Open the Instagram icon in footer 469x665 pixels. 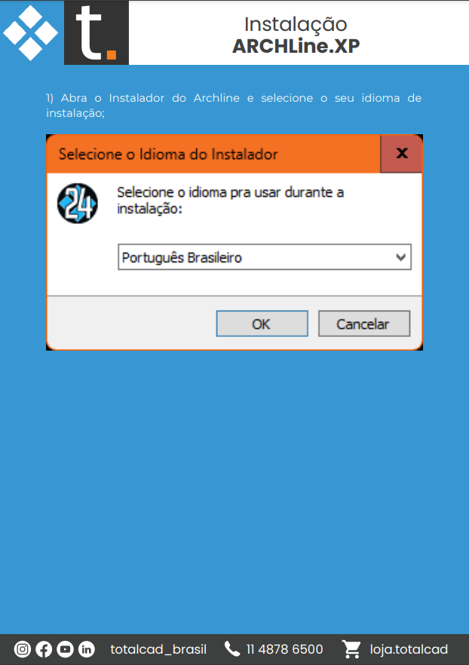[23, 649]
